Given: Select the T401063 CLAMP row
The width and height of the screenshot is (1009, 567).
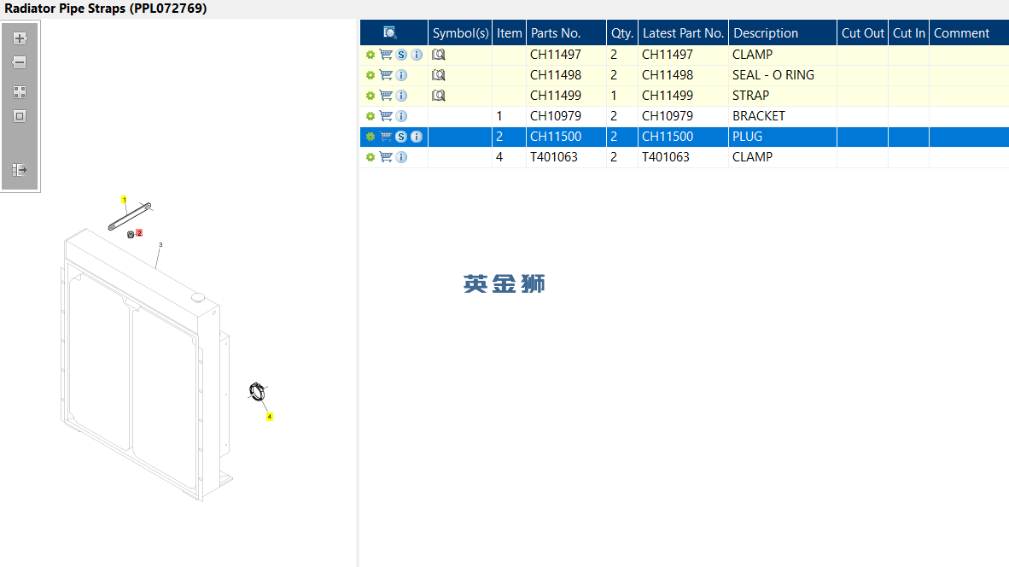Looking at the screenshot, I should [x=685, y=157].
